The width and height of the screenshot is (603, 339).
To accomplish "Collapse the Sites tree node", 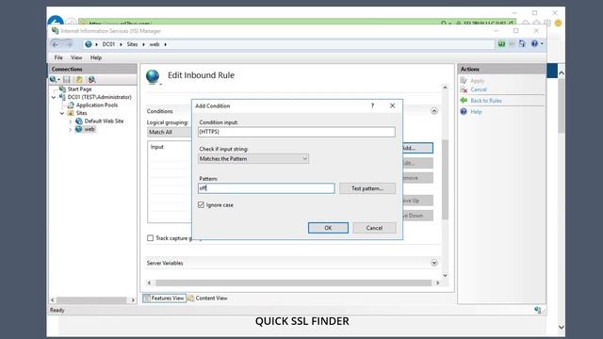I will coord(62,113).
